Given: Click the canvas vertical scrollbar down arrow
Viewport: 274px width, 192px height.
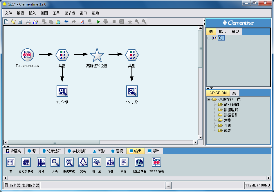Looking at the screenshot, I should pyautogui.click(x=201, y=138).
